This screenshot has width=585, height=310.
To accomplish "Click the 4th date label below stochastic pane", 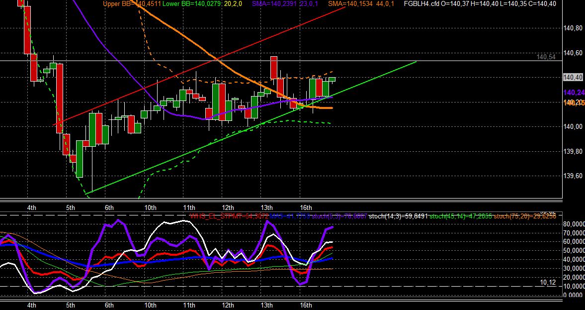I will [x=31, y=306].
